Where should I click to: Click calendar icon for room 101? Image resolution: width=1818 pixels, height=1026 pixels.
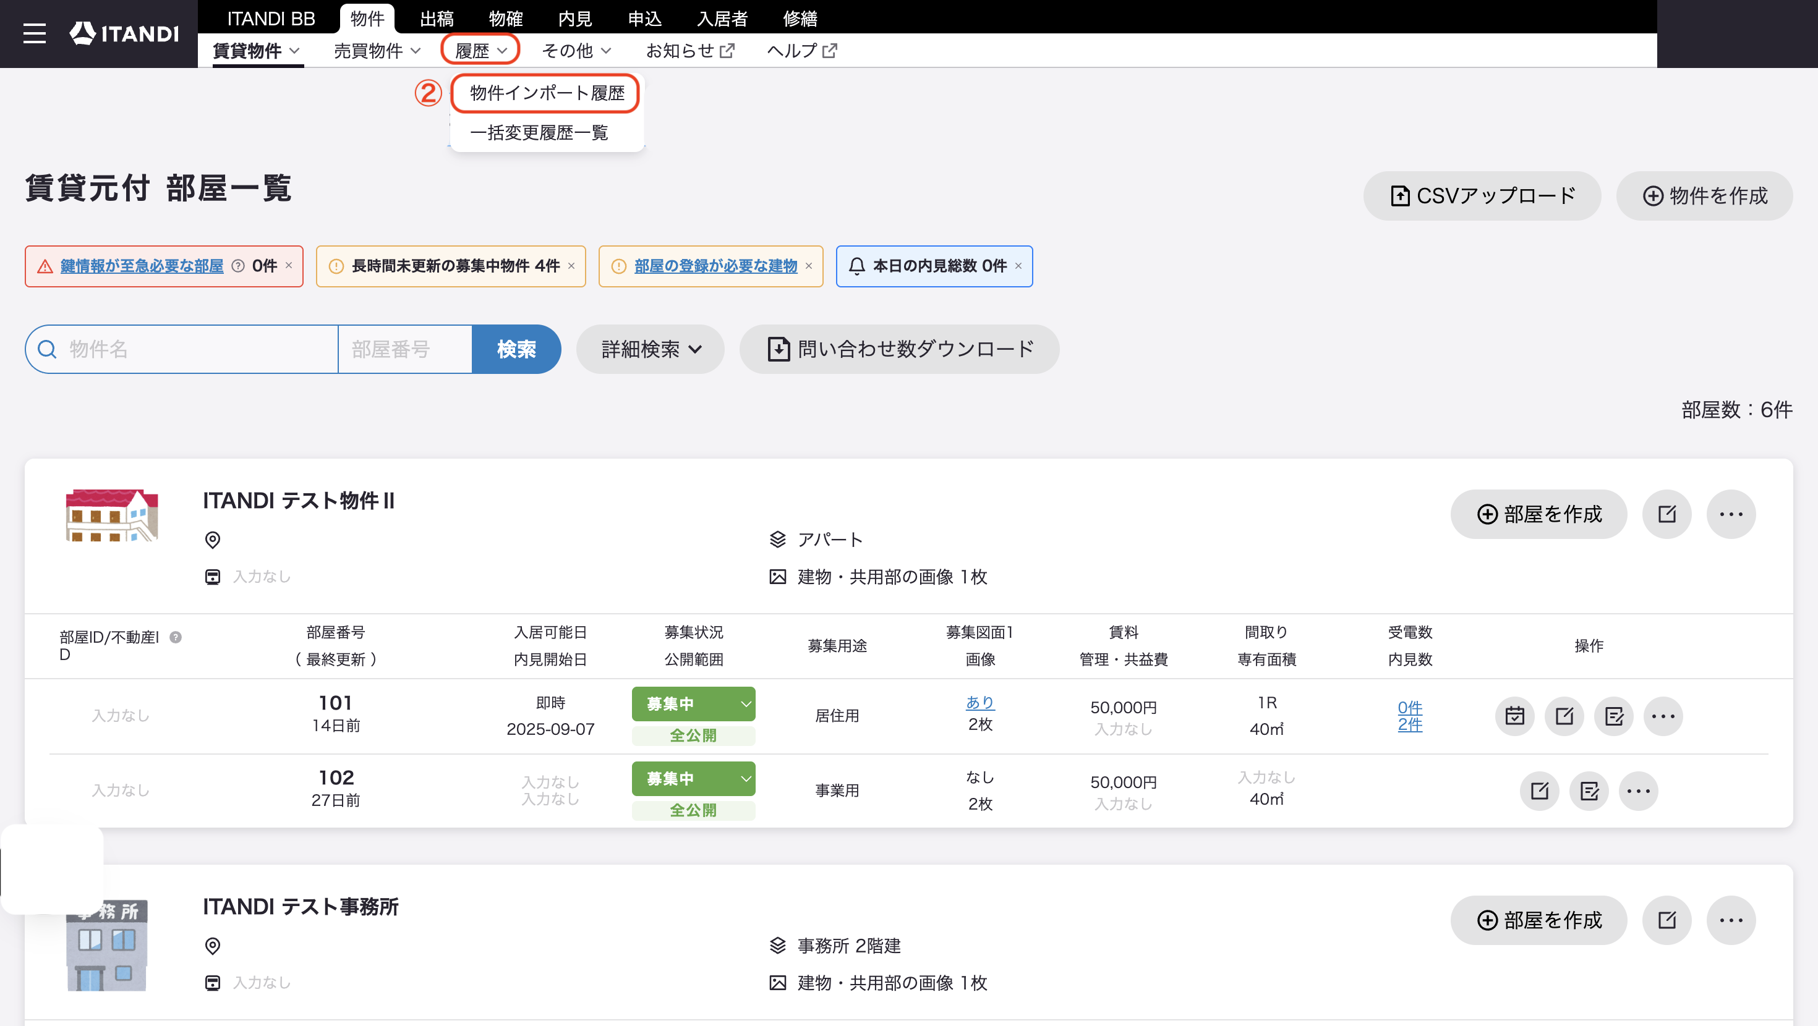tap(1514, 716)
